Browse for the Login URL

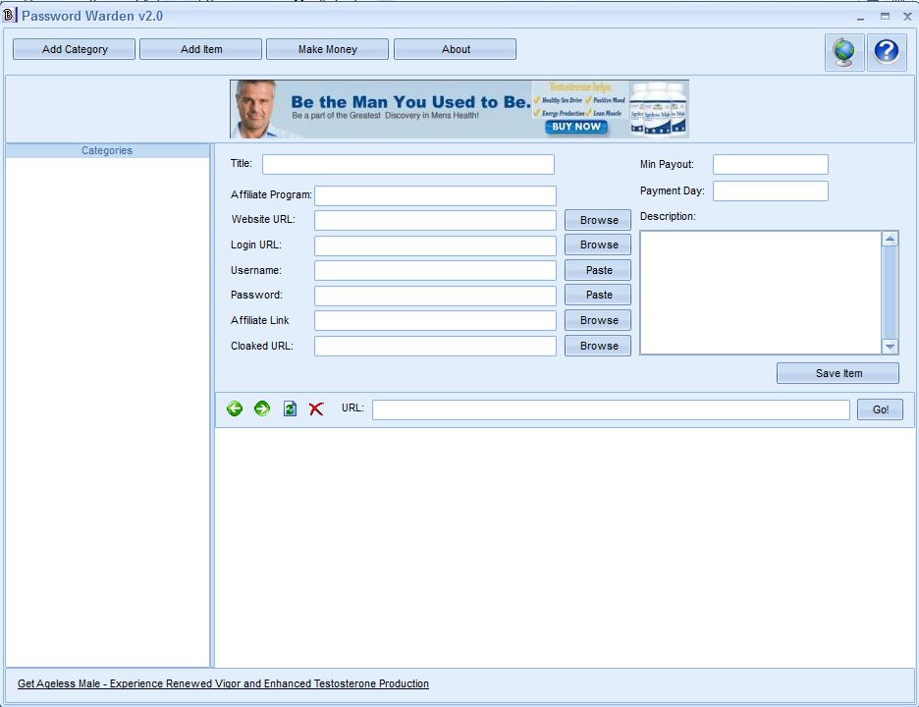[598, 245]
